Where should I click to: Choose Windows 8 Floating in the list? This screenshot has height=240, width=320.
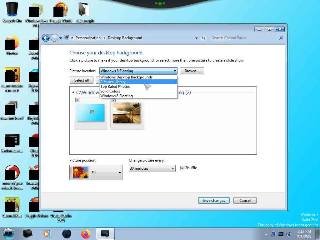coord(138,96)
